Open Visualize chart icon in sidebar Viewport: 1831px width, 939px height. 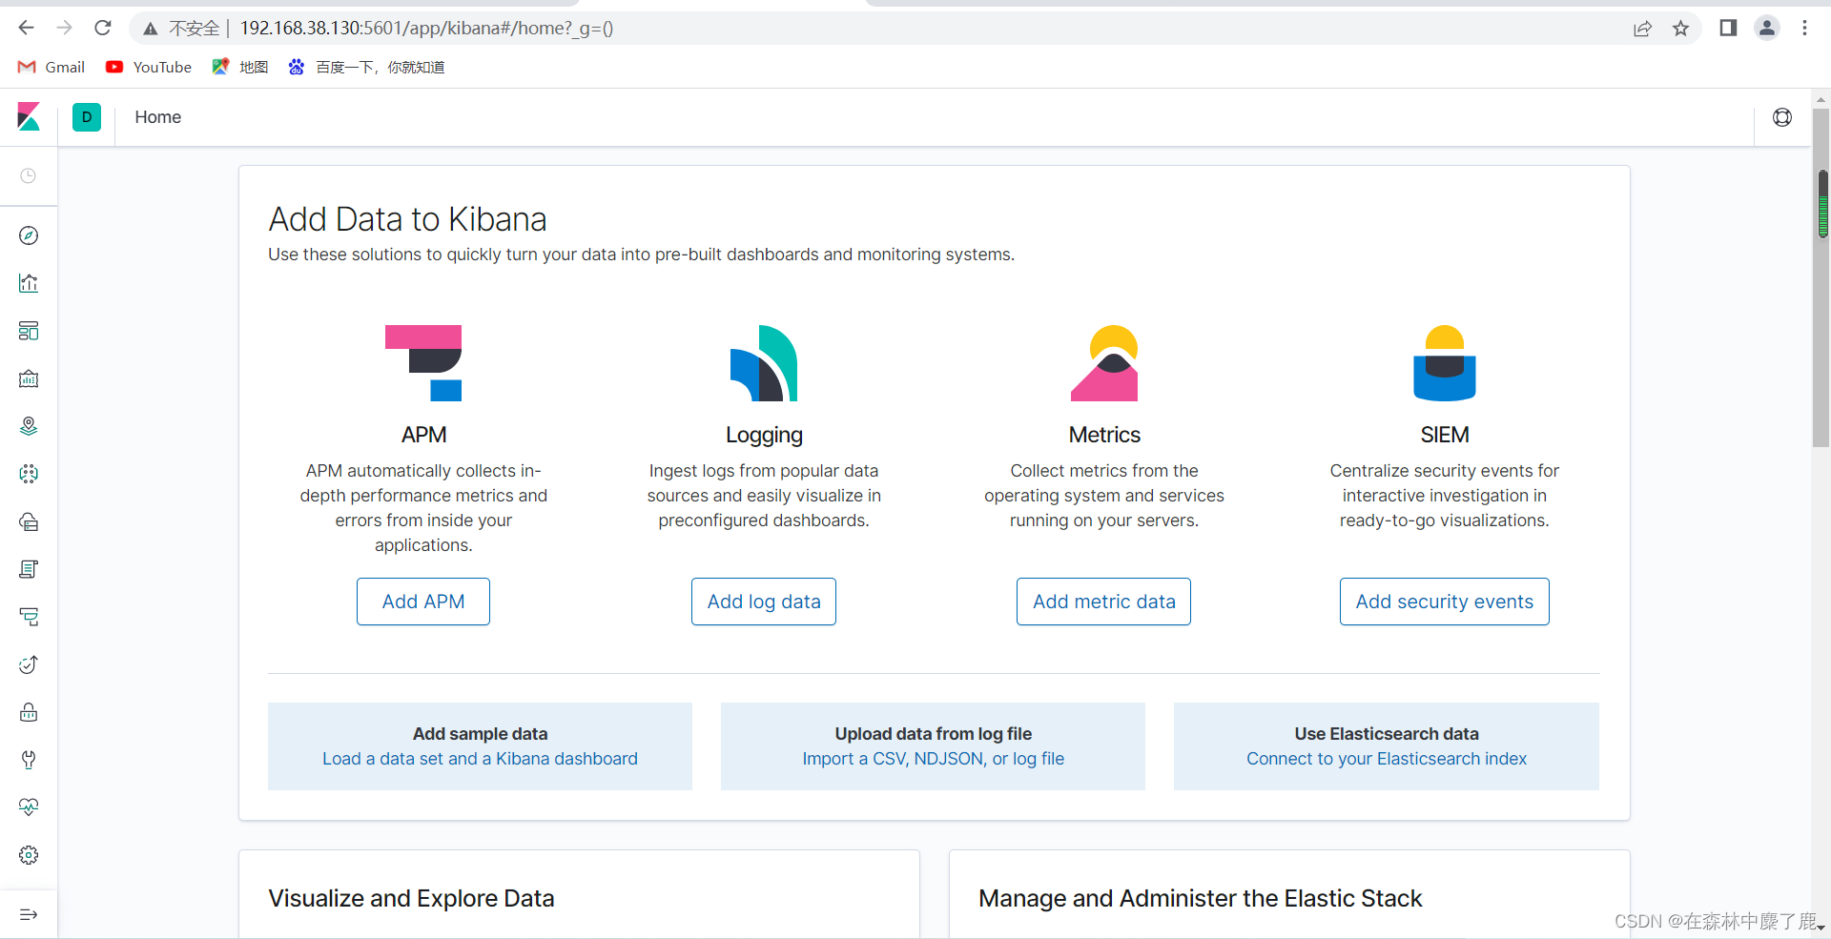(x=29, y=283)
